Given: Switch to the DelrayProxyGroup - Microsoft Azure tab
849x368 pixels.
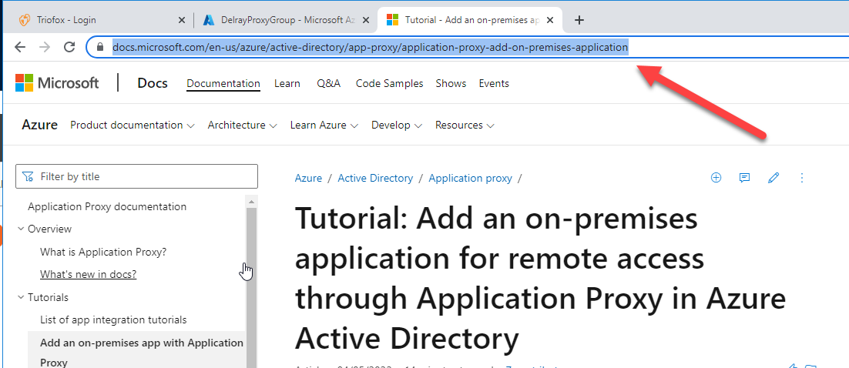Looking at the screenshot, I should [x=285, y=20].
